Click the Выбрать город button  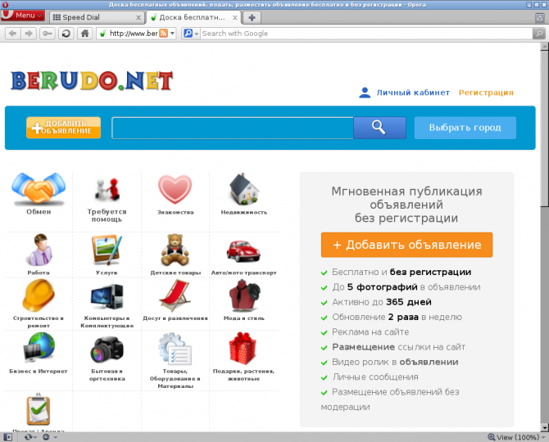click(465, 128)
